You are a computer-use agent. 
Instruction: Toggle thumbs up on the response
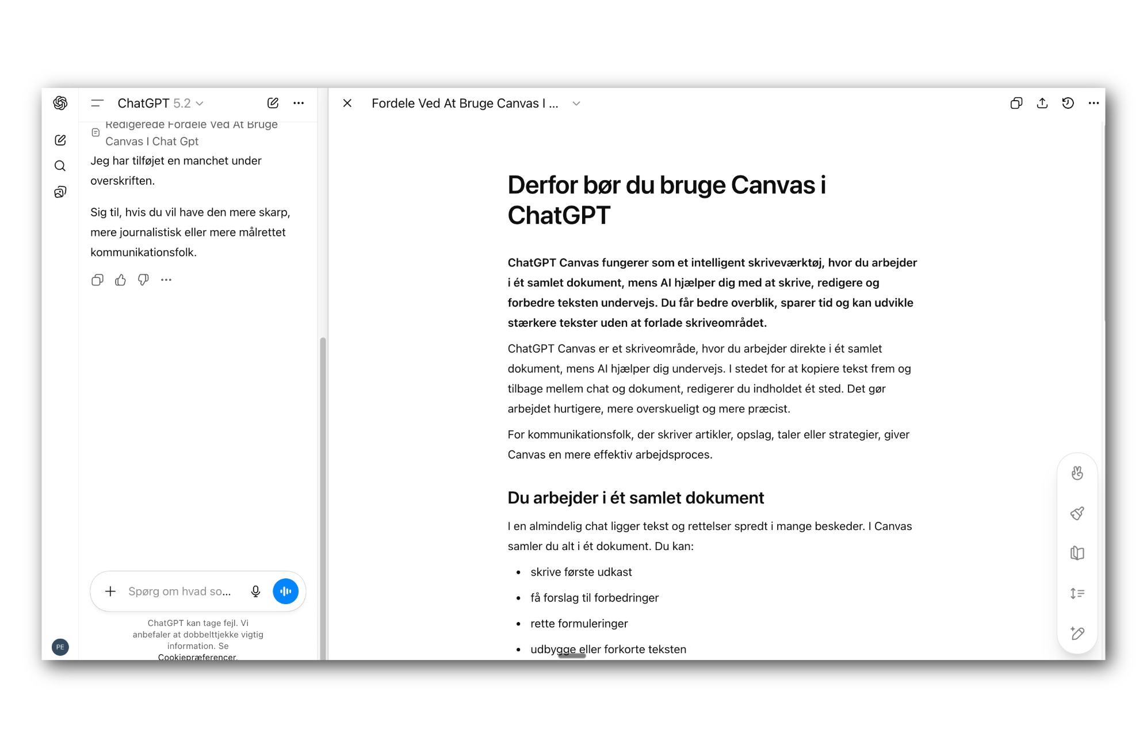coord(120,280)
